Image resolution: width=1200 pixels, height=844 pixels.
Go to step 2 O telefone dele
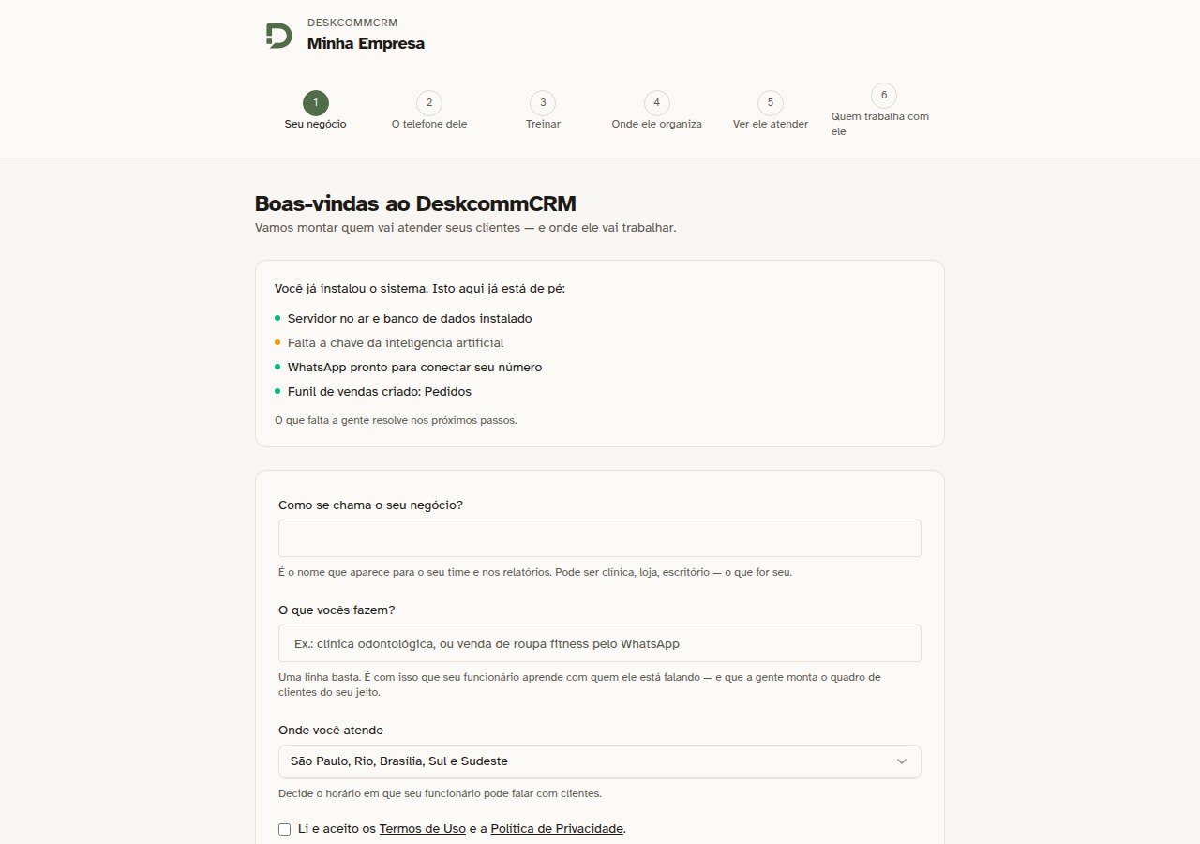tap(429, 111)
